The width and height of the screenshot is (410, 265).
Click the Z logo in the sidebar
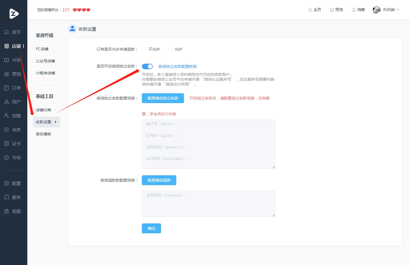[14, 14]
